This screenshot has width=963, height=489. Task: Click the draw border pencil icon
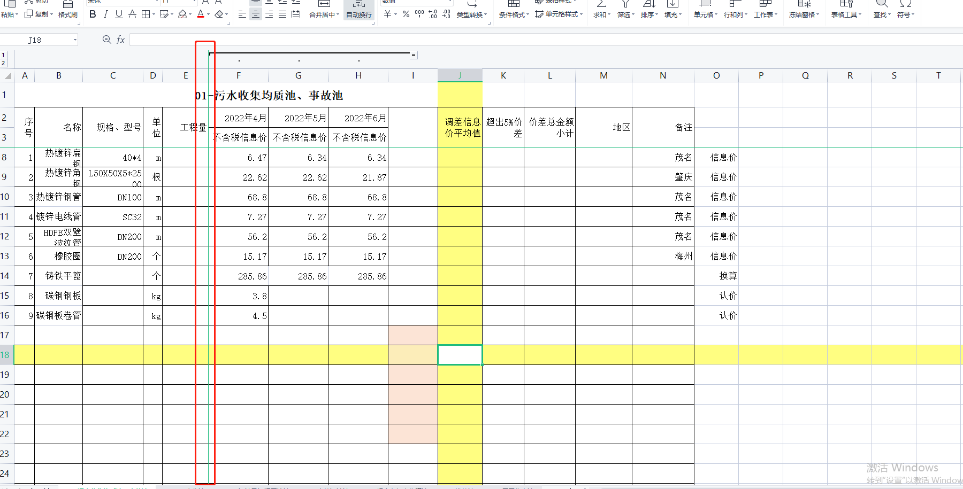[x=164, y=14]
